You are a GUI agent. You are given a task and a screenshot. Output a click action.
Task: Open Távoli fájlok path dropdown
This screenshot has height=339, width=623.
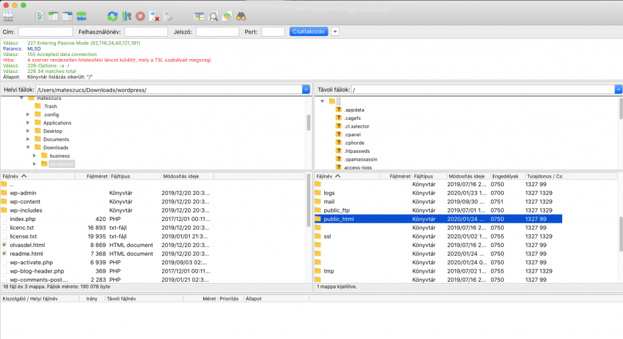click(619, 89)
